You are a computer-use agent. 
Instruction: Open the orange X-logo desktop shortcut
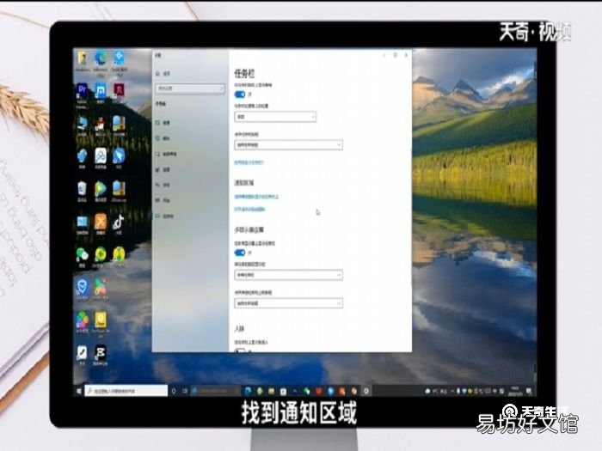(101, 223)
